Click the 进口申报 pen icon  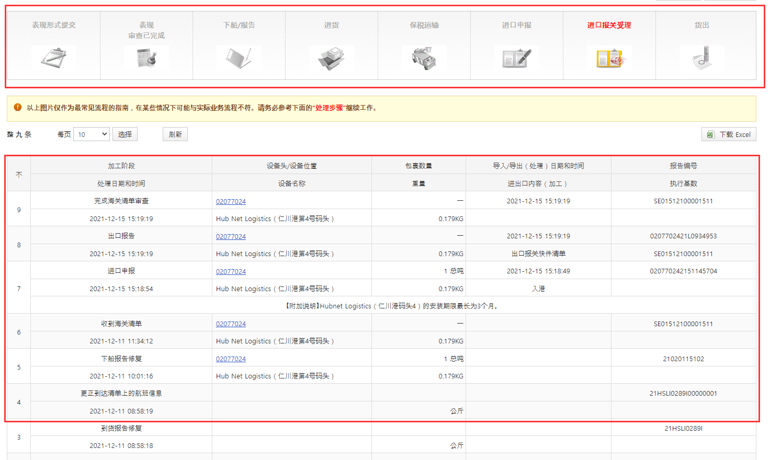516,58
